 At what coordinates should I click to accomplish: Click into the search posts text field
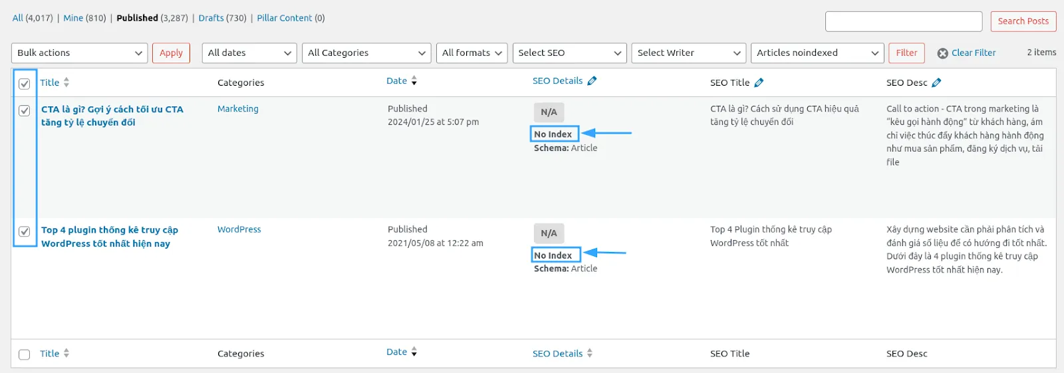[x=903, y=21]
